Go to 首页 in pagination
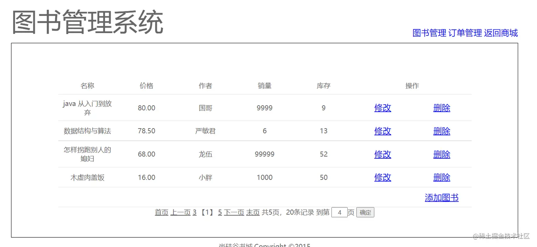 162,212
